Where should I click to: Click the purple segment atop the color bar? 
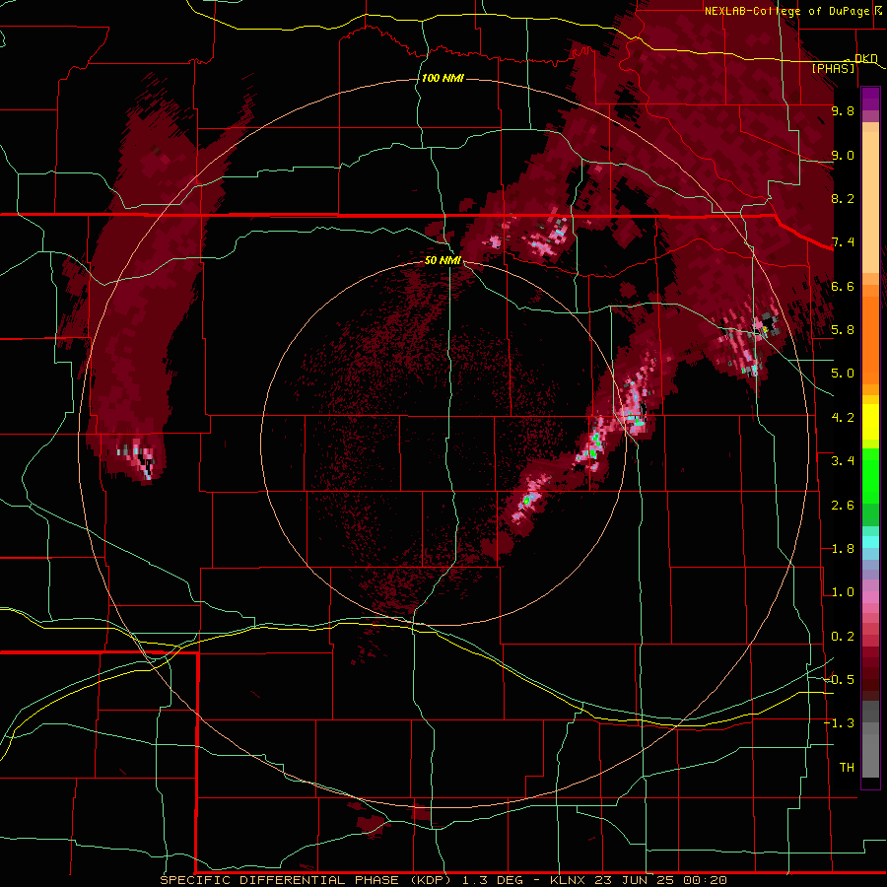pos(870,99)
